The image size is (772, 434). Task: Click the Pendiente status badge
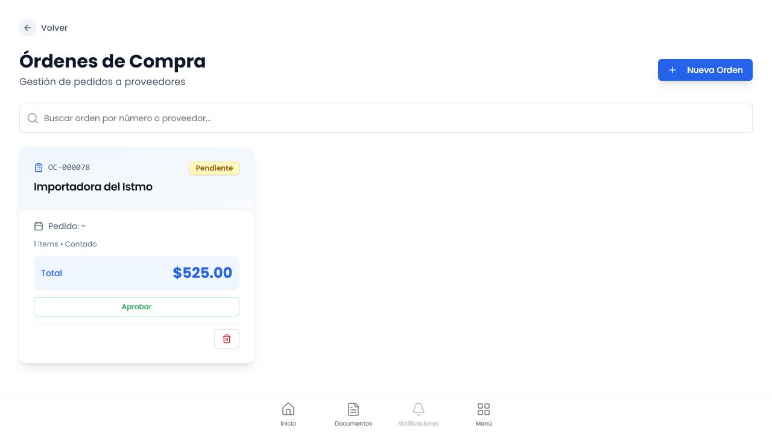click(x=214, y=168)
